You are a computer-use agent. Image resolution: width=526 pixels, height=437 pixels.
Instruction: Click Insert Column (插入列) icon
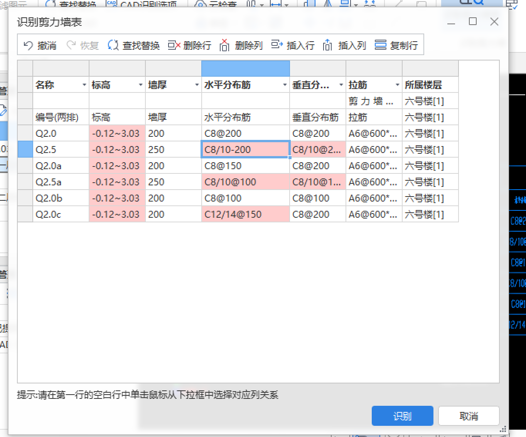327,45
